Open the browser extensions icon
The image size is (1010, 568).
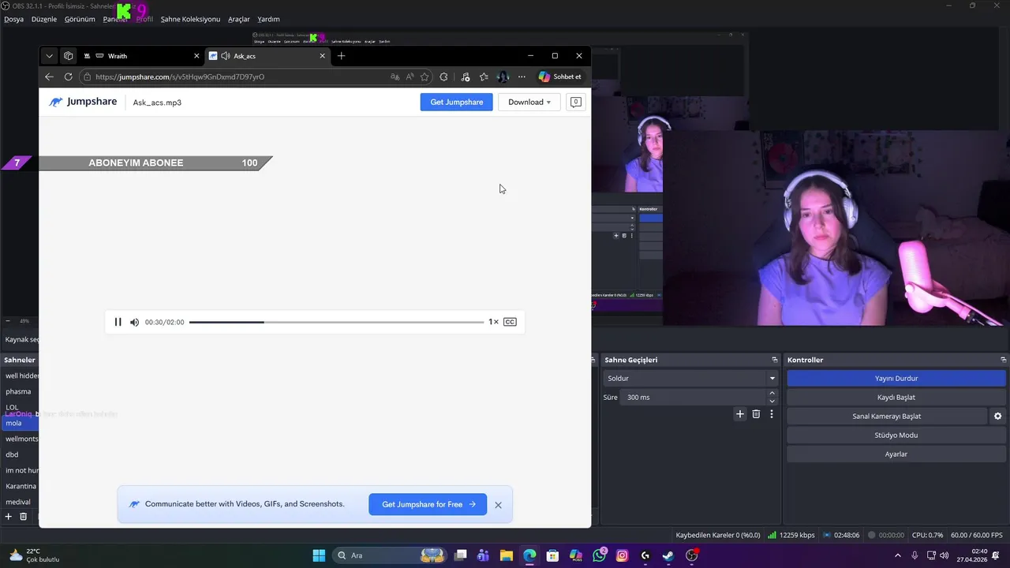tap(443, 77)
